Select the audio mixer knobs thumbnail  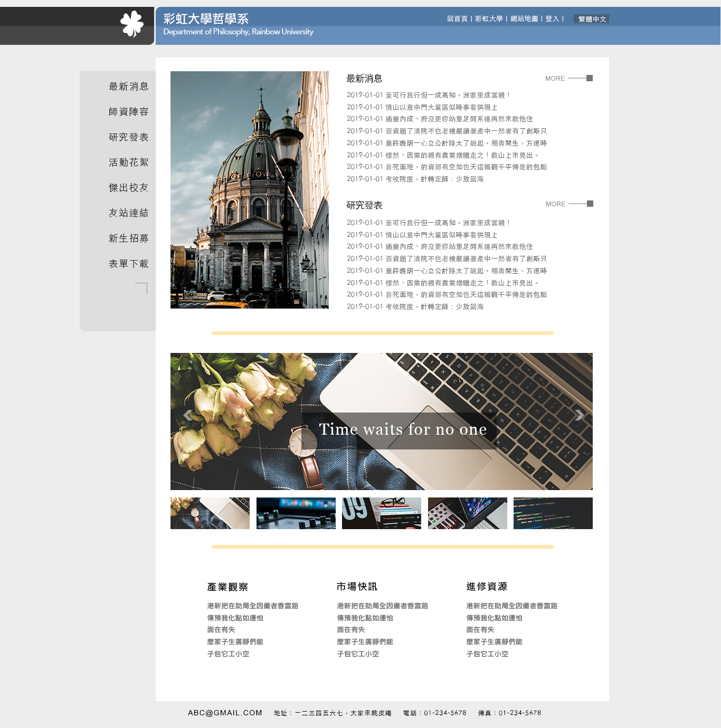(296, 513)
